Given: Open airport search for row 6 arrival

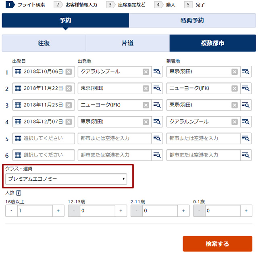Looking at the screenshot, I should pyautogui.click(x=246, y=155).
